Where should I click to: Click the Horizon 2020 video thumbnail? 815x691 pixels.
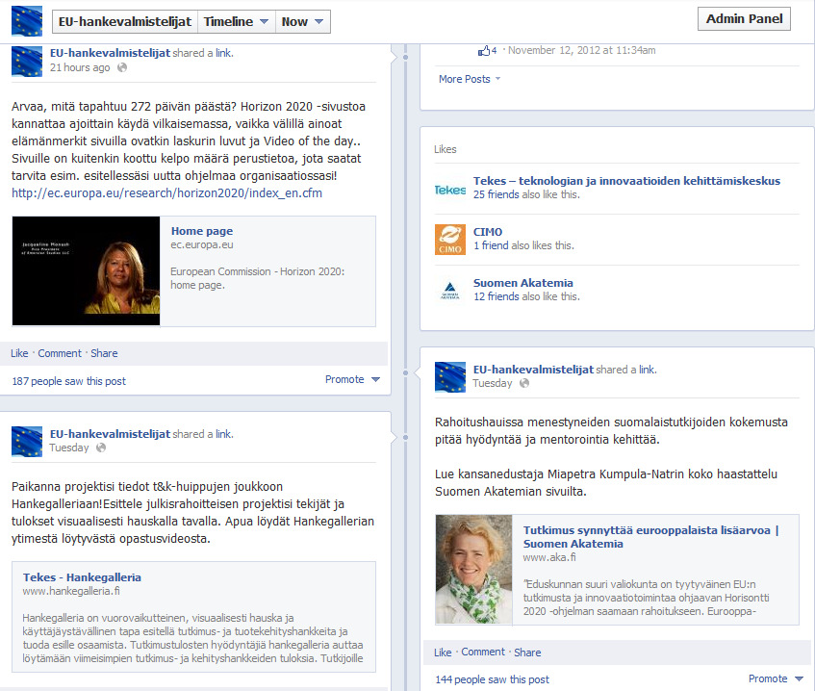87,270
